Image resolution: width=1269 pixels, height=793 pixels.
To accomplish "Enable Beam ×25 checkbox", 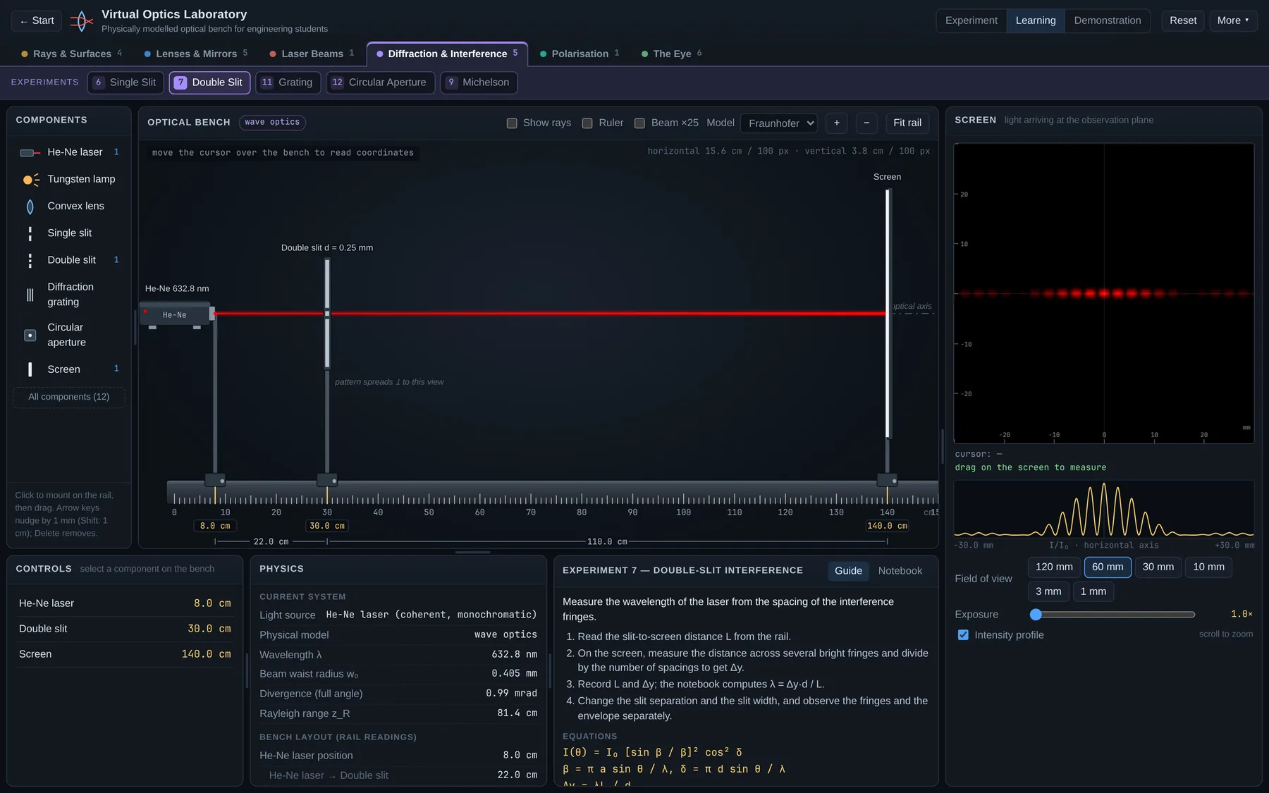I will (639, 123).
